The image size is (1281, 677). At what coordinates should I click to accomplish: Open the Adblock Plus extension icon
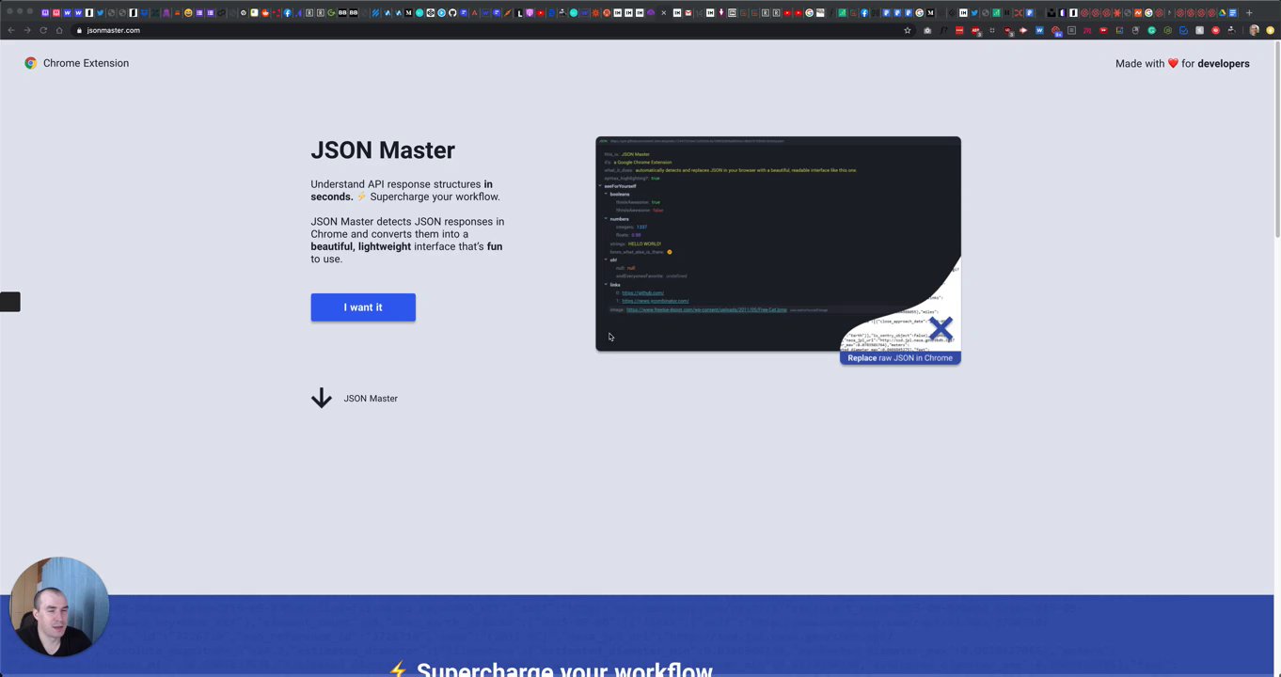click(975, 30)
